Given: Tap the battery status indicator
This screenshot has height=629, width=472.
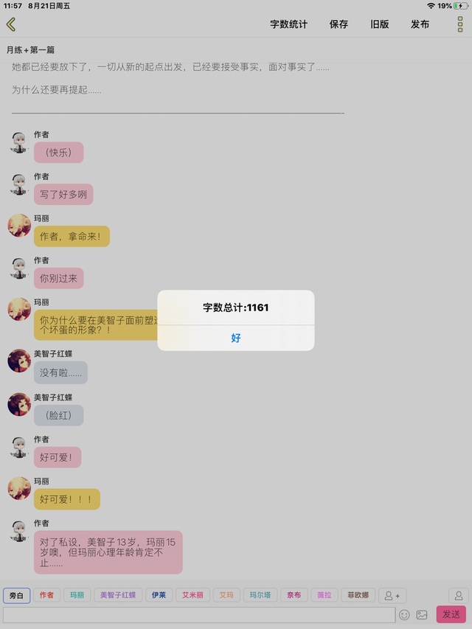Looking at the screenshot, I should (x=461, y=6).
